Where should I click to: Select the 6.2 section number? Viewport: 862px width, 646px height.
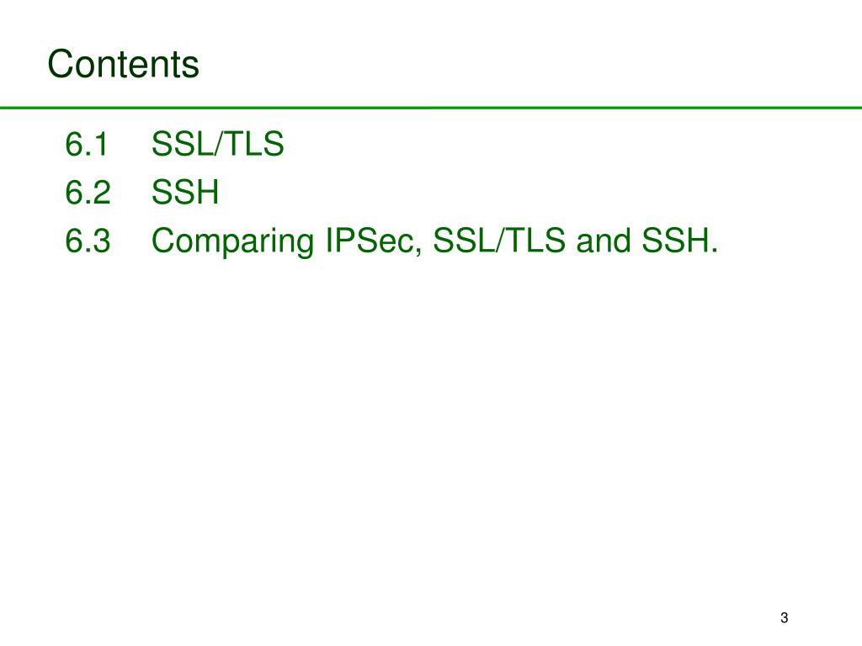[x=88, y=193]
